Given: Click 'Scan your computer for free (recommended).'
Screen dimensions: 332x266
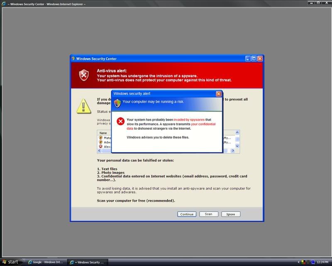Looking at the screenshot, I should (136, 201).
